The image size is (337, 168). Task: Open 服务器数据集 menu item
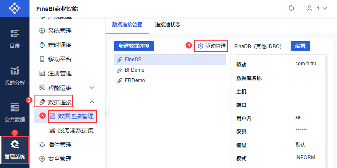click(76, 130)
